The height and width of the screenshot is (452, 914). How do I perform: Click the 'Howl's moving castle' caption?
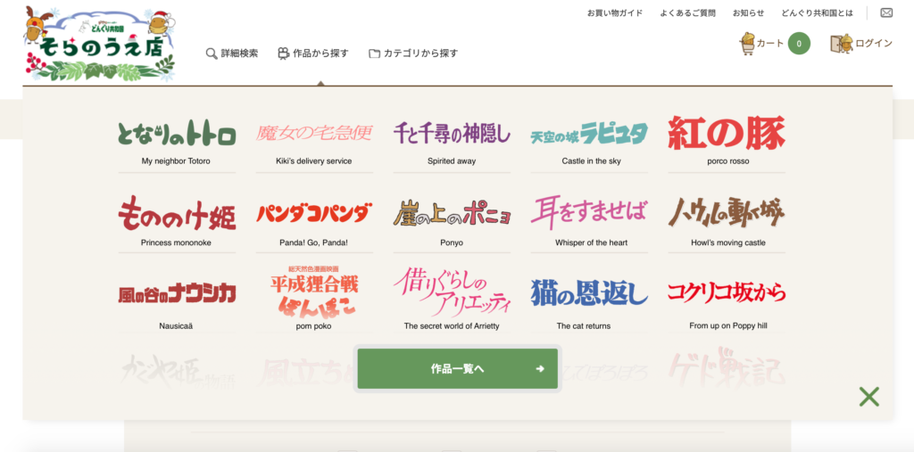728,242
